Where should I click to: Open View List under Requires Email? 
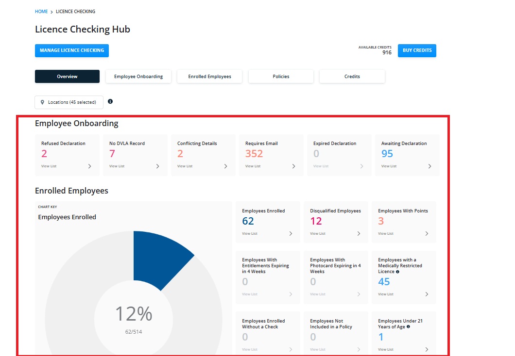pos(253,166)
